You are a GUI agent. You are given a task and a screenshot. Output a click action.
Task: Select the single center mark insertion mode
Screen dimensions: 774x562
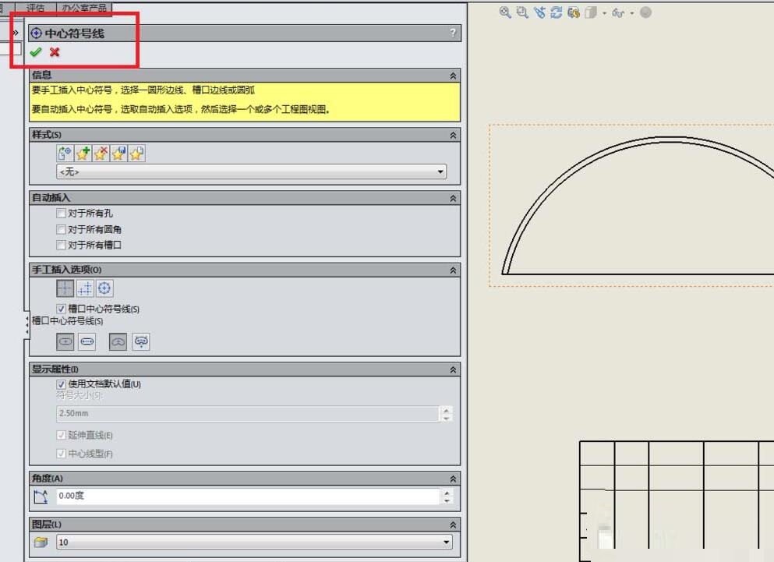click(63, 288)
